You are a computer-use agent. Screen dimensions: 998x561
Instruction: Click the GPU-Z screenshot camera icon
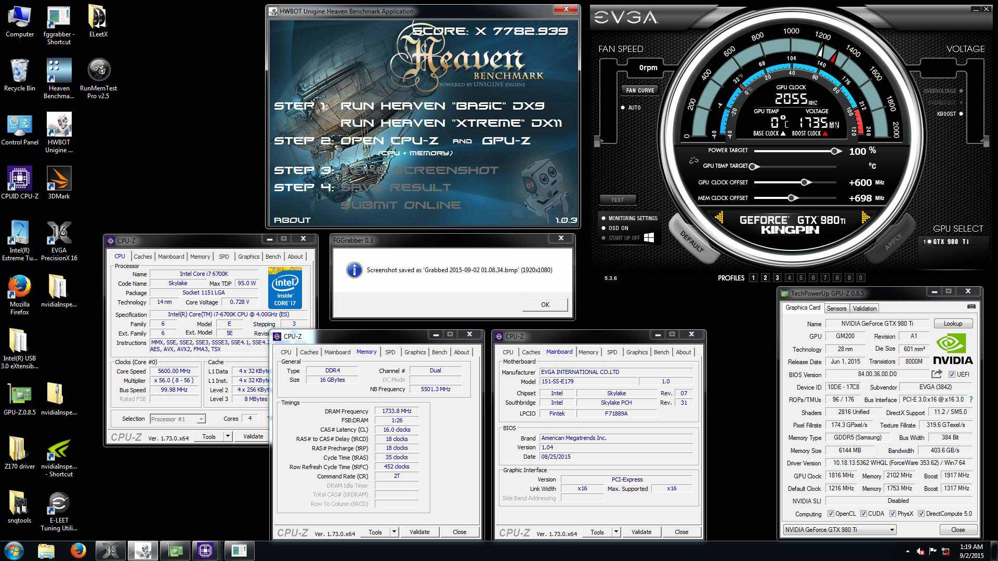pyautogui.click(x=970, y=307)
